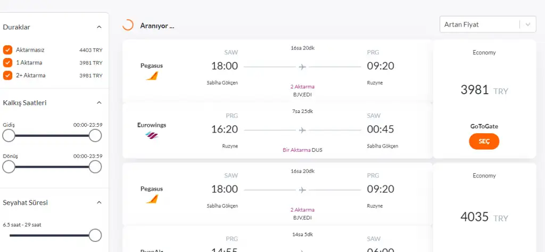
Task: Click the 2 Aktarma link on first flight
Action: pos(302,85)
